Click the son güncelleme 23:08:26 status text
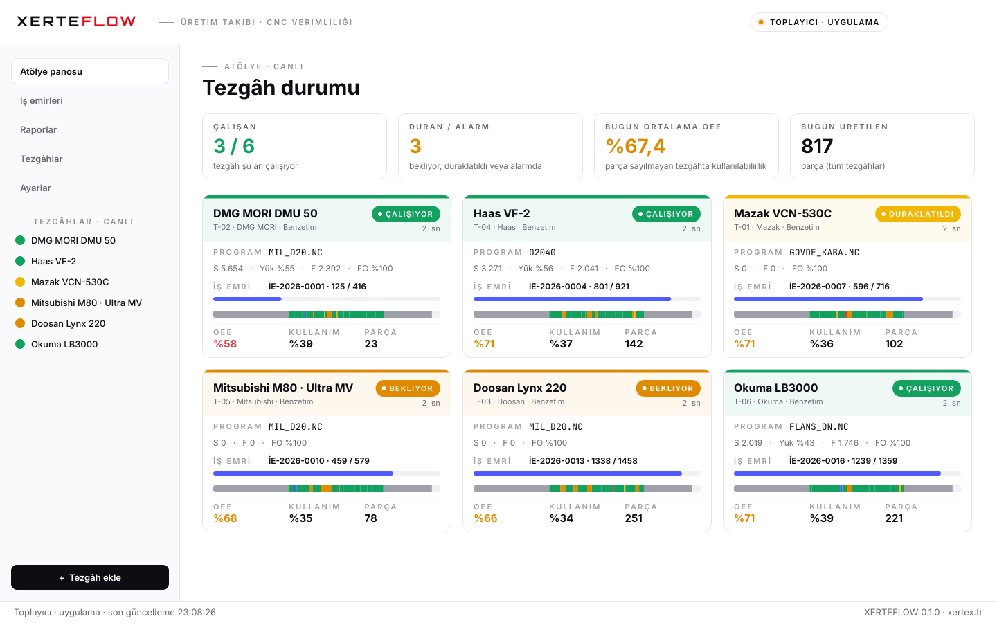 (x=162, y=612)
